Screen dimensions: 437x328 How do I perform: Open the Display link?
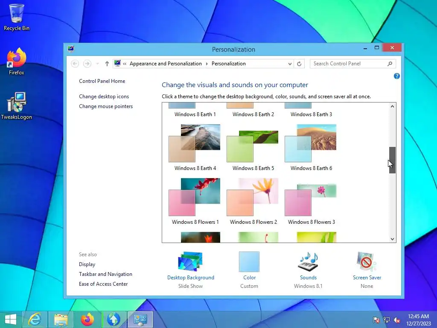(x=87, y=264)
